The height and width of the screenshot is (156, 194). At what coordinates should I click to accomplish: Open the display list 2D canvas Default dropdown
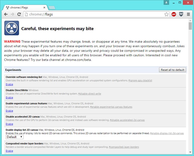click(x=15, y=137)
